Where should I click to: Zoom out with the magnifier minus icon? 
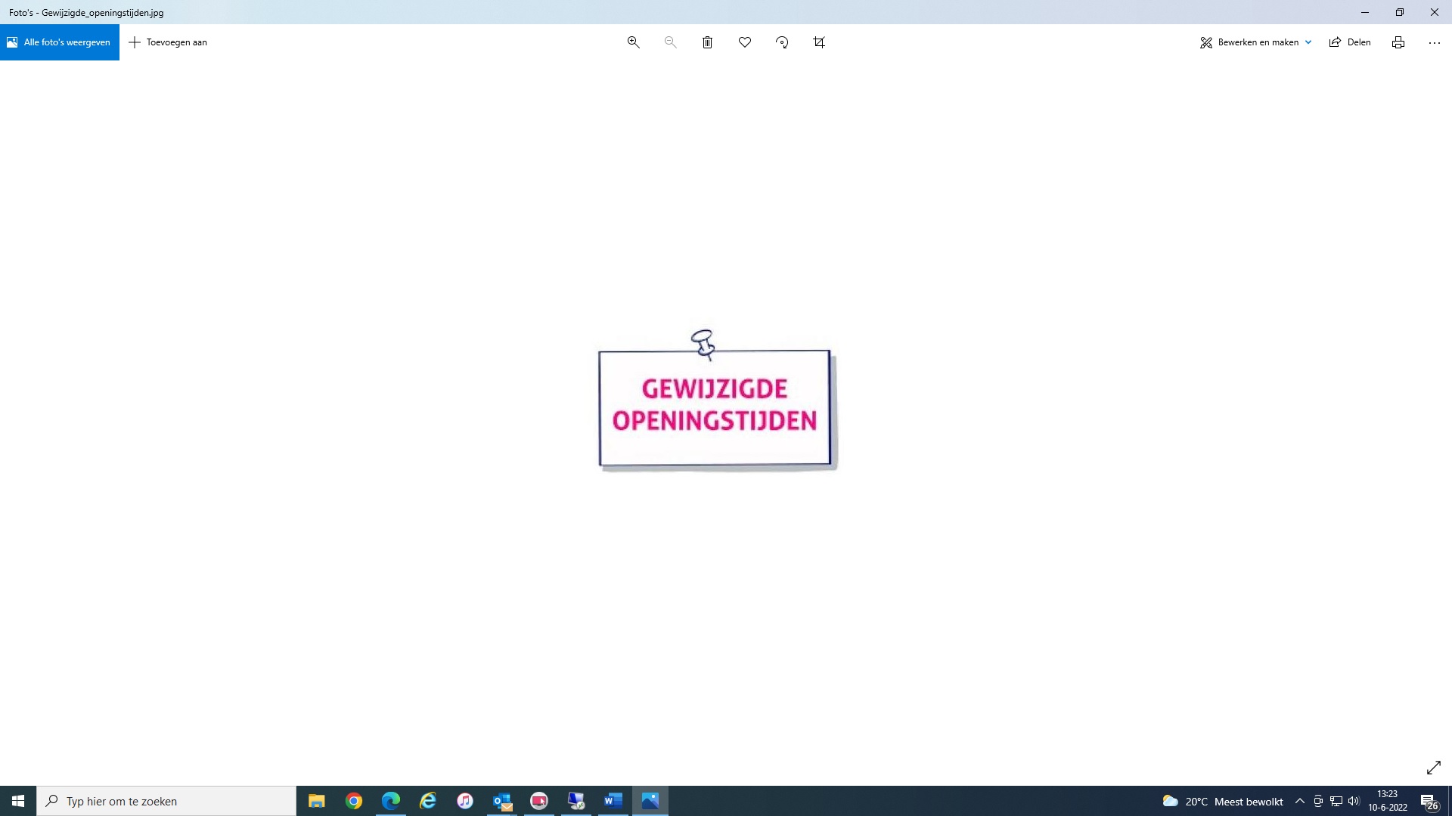[671, 42]
